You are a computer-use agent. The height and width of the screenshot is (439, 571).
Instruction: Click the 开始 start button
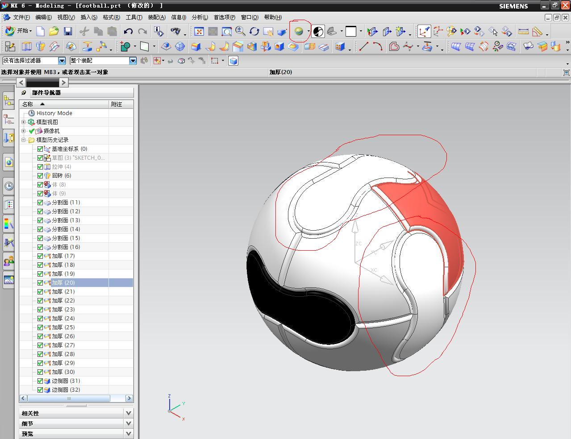click(18, 31)
